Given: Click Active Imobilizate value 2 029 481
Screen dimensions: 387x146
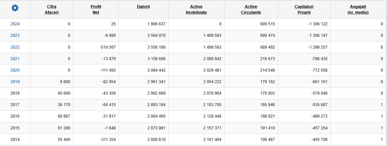Looking at the screenshot, I should (x=212, y=70).
